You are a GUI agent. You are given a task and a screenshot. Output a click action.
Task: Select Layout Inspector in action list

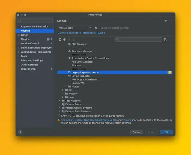(x=81, y=76)
